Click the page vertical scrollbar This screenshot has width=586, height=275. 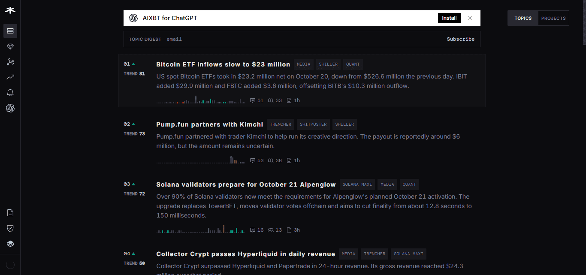[584, 22]
